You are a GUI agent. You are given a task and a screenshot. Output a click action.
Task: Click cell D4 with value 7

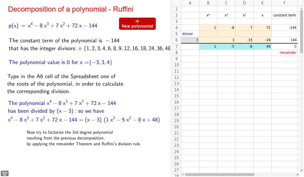point(244,28)
